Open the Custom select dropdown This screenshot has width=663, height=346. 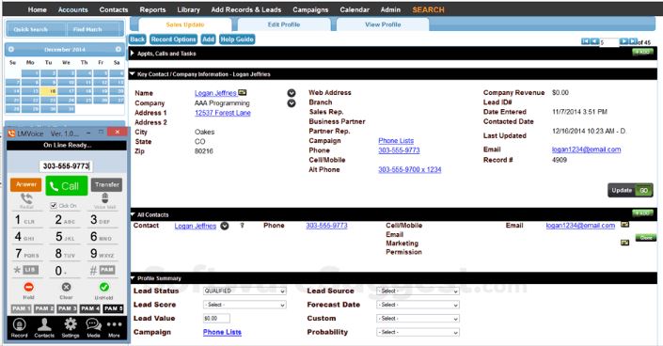click(418, 319)
